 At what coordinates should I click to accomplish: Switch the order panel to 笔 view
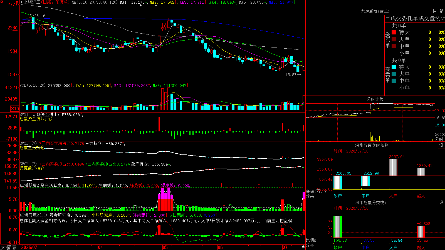pos(441,11)
